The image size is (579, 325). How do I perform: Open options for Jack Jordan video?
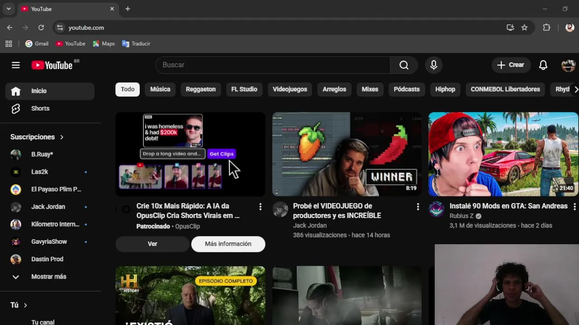(x=418, y=206)
